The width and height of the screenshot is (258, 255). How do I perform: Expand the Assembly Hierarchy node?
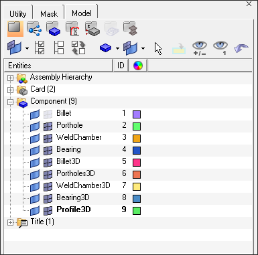[10, 78]
